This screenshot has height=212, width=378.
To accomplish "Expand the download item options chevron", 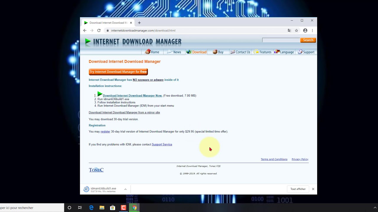I will [126, 189].
